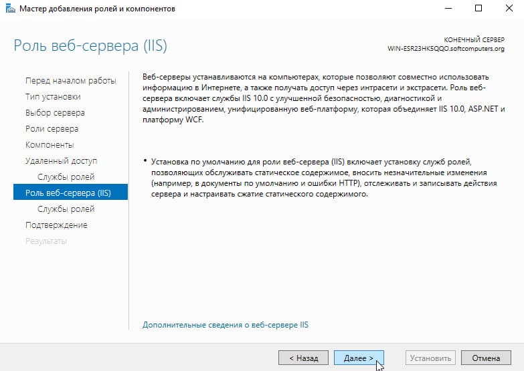Open the 'Перед началом работы' step

pos(71,81)
